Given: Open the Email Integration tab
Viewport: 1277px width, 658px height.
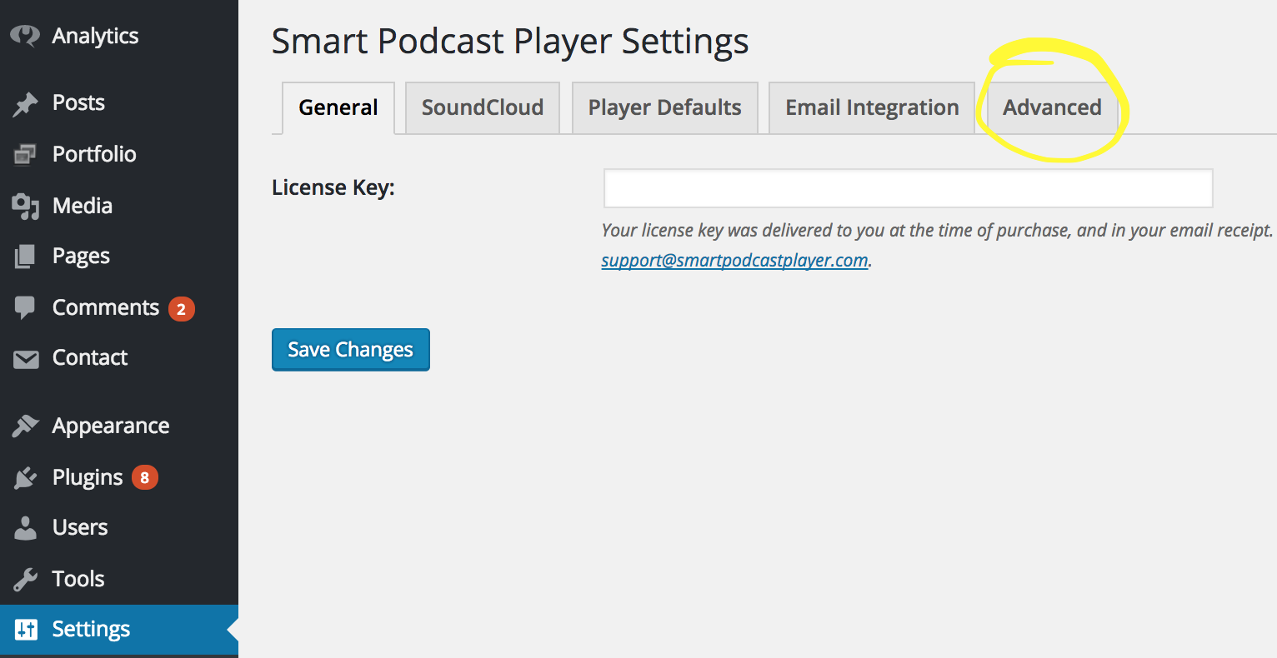Looking at the screenshot, I should [x=872, y=107].
